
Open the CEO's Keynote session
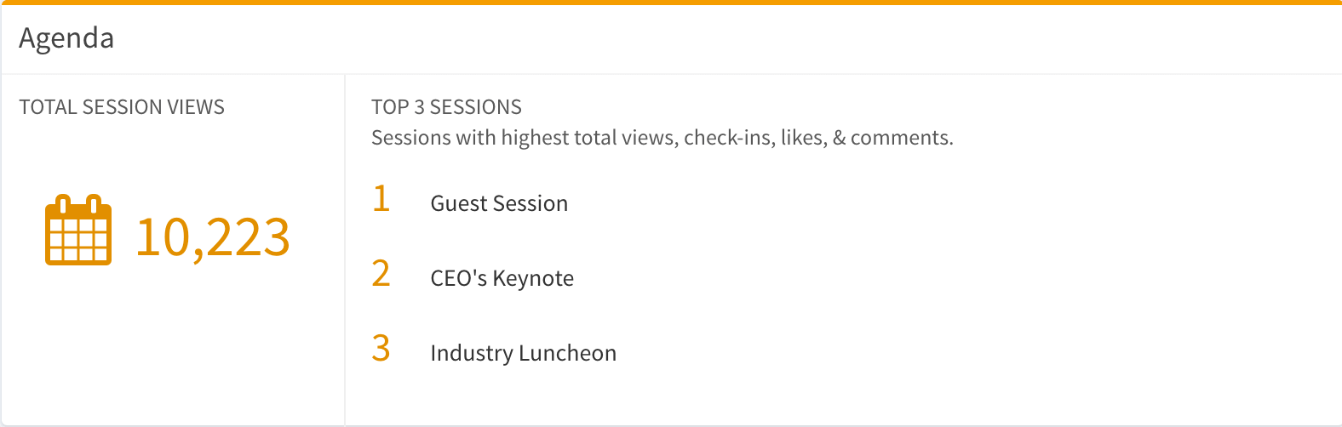coord(502,278)
